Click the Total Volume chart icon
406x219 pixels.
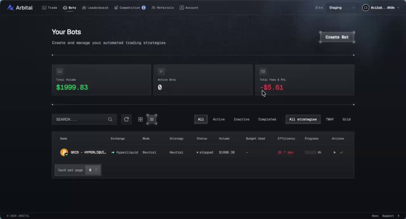tap(60, 72)
